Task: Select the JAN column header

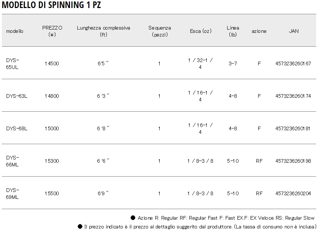Action: click(294, 31)
